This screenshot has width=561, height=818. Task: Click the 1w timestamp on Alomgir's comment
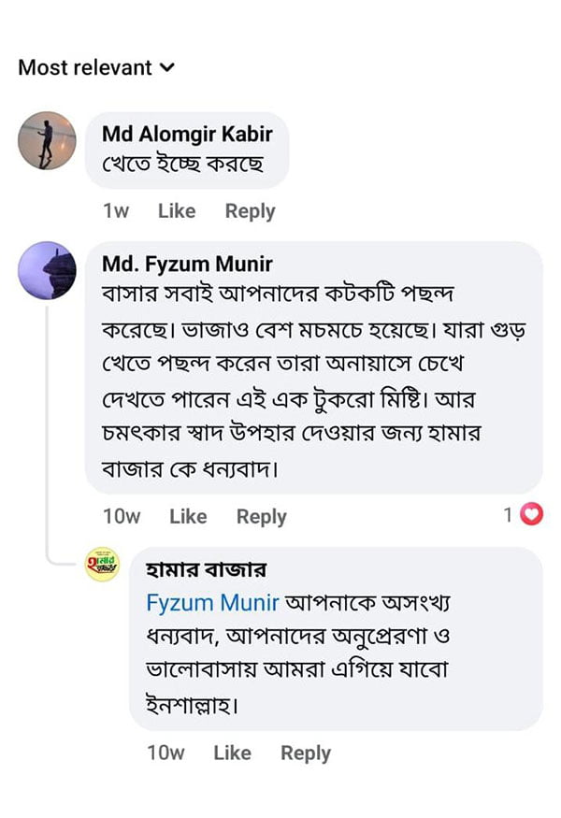pos(116,211)
